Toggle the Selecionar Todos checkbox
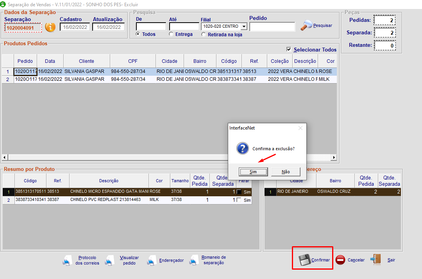This screenshot has width=422, height=279. [x=289, y=50]
